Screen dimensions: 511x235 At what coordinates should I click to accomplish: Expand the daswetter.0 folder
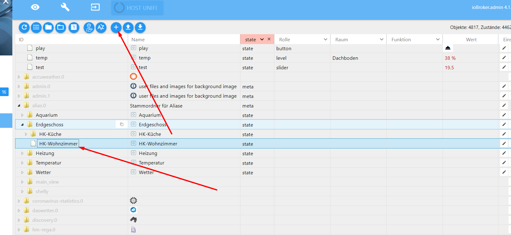pyautogui.click(x=19, y=211)
